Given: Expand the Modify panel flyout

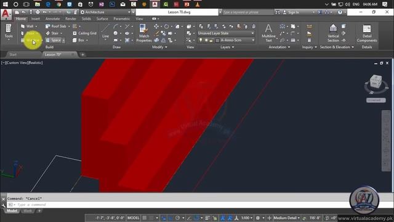Looking at the screenshot, I should 159,47.
